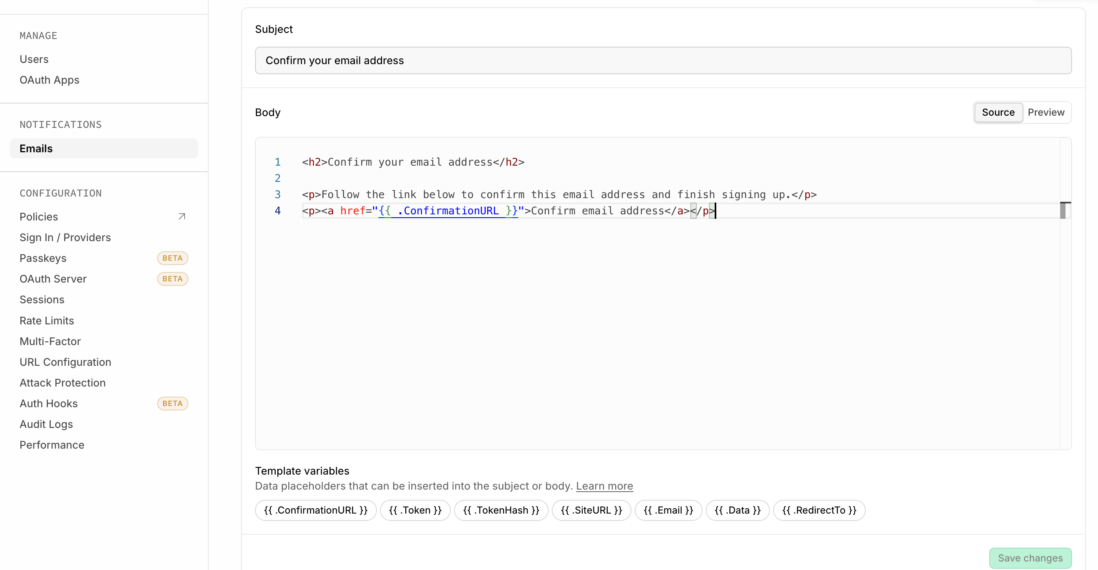The width and height of the screenshot is (1098, 570).
Task: Open the Passkeys settings
Action: 43,258
